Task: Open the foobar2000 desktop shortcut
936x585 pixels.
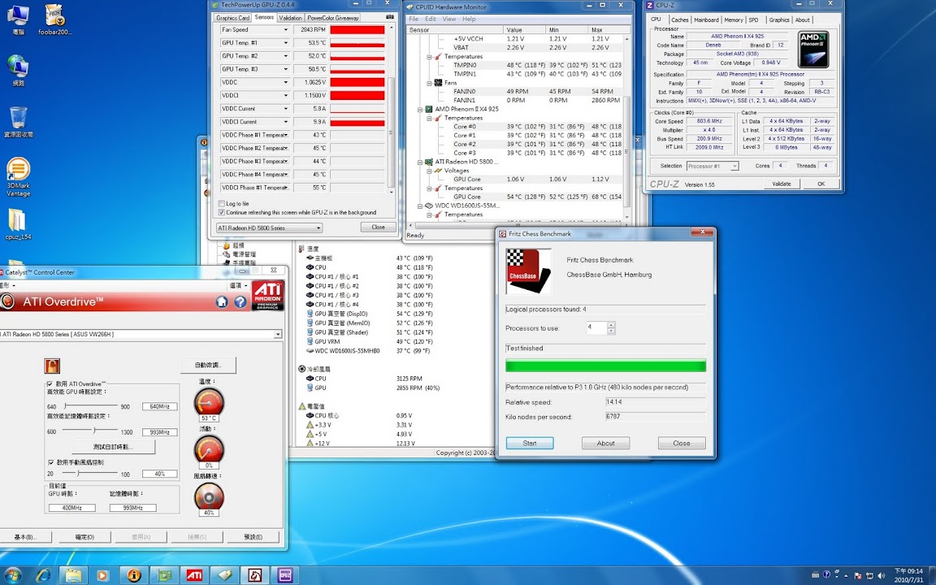Action: 54,19
